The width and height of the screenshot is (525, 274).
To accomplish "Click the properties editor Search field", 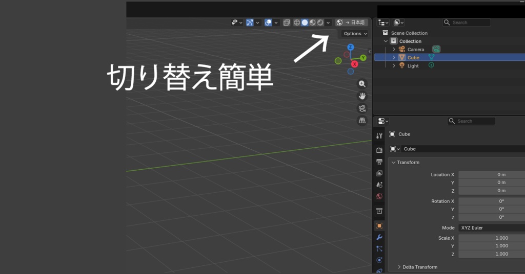I will point(471,121).
